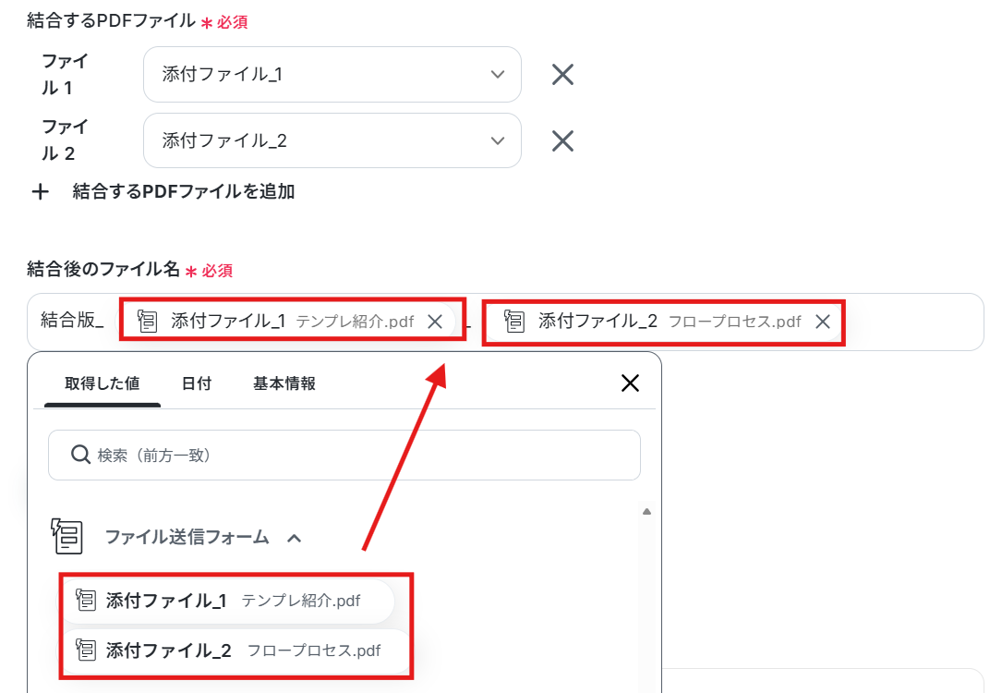Click the plus icon to add PDF
Image resolution: width=990 pixels, height=693 pixels.
pos(41,191)
